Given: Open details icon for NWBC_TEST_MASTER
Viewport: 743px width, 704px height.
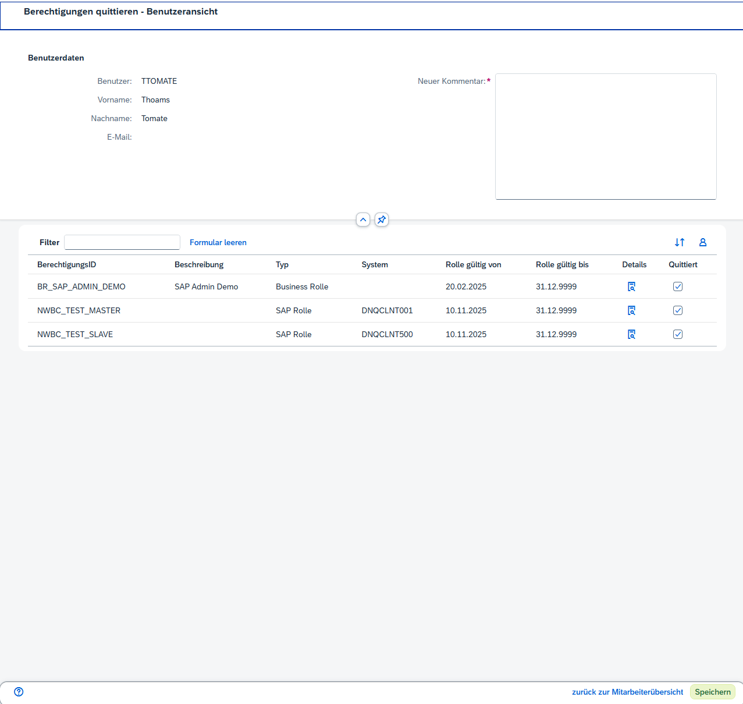Looking at the screenshot, I should click(631, 310).
